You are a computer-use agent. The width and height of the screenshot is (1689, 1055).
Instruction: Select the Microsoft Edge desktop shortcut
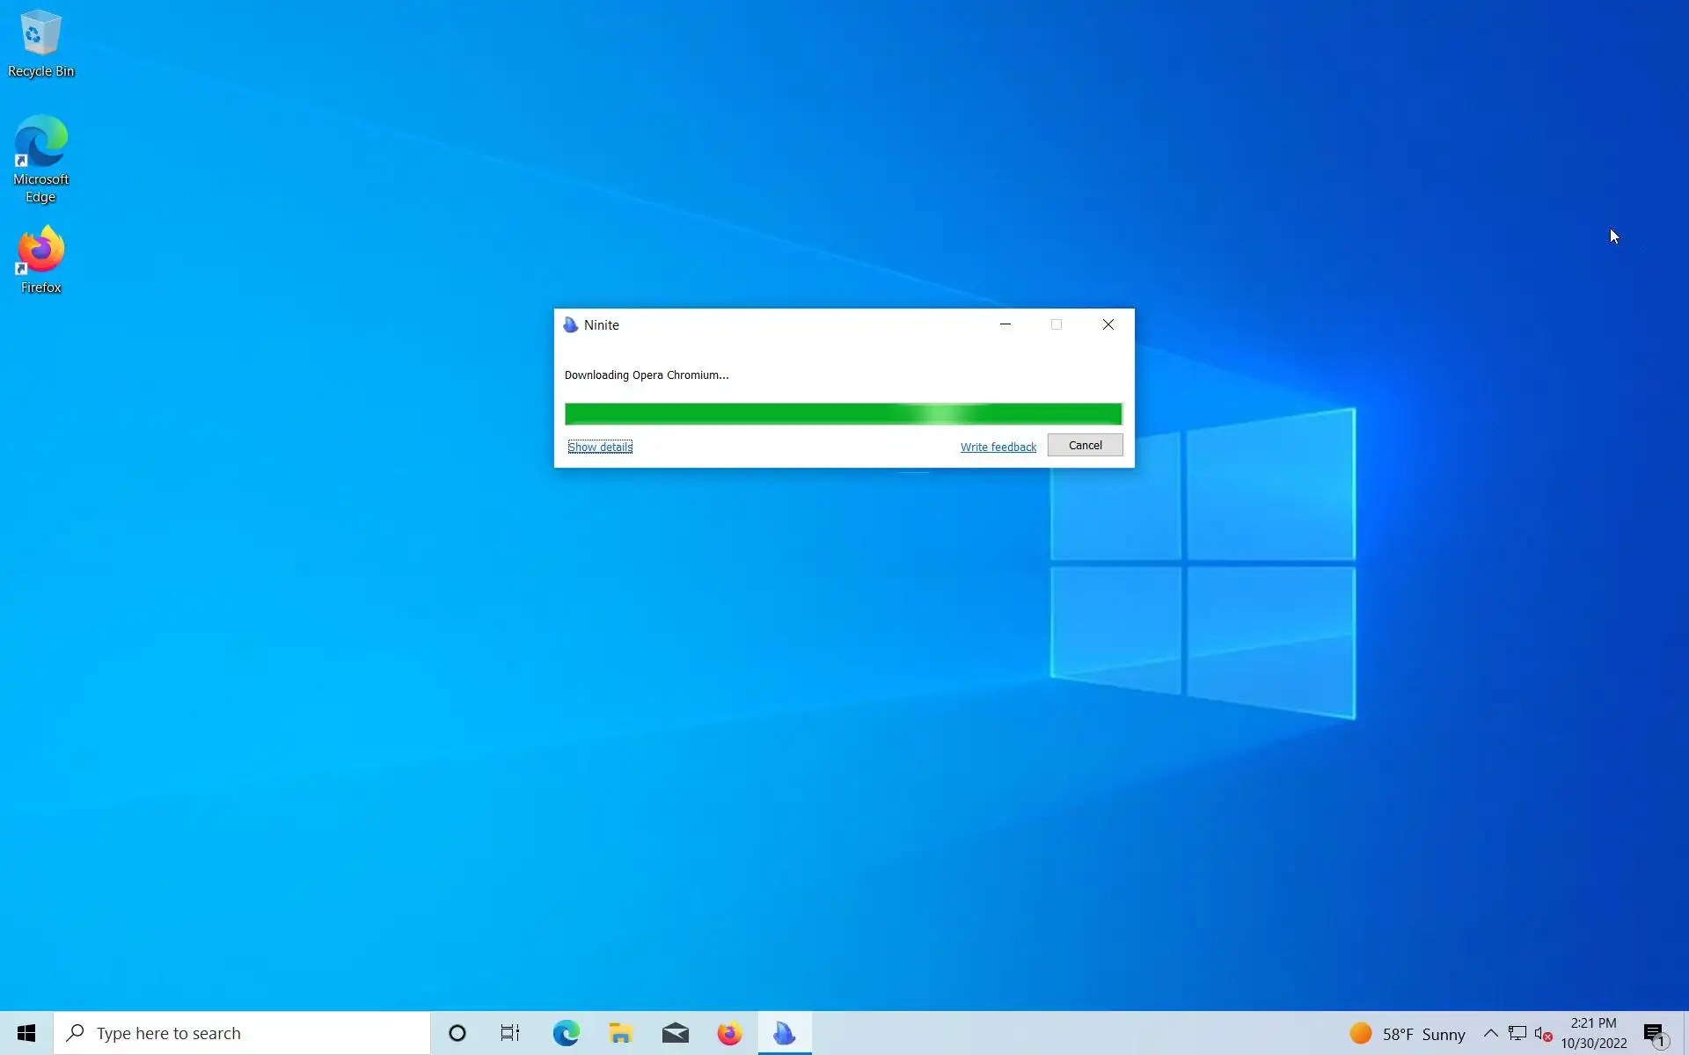pyautogui.click(x=40, y=158)
